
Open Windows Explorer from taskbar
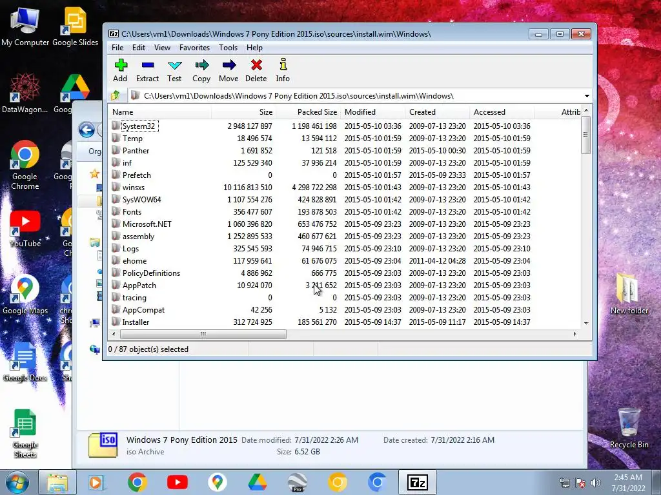(57, 482)
